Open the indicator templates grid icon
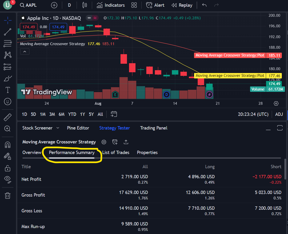 (134, 5)
